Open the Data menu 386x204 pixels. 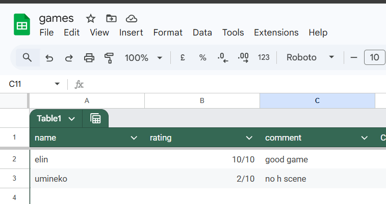[x=202, y=32]
